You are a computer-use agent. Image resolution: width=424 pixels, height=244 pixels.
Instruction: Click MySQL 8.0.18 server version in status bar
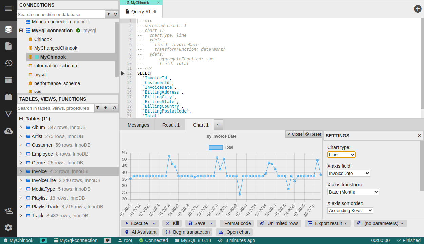tap(193, 240)
